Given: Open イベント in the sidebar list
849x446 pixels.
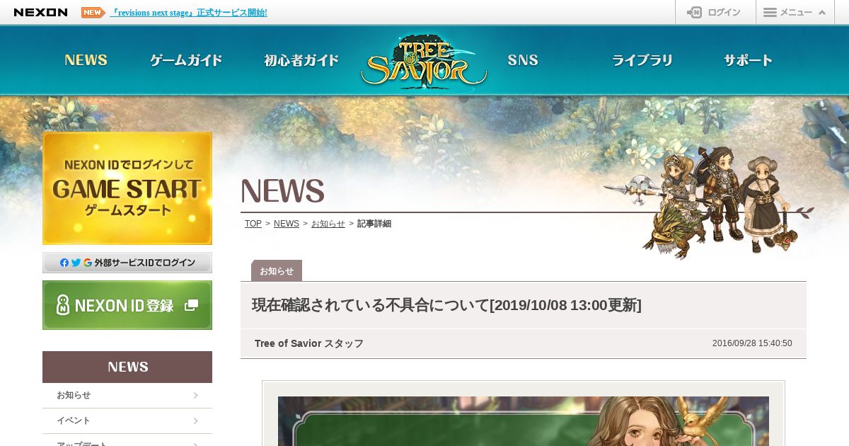Looking at the screenshot, I should tap(127, 421).
